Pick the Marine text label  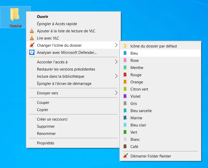[x=136, y=118]
